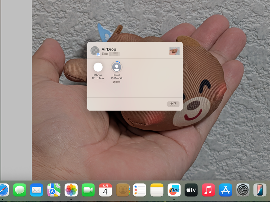The image size is (270, 202).
Task: Open Reminders from the Dock
Action: [x=139, y=190]
